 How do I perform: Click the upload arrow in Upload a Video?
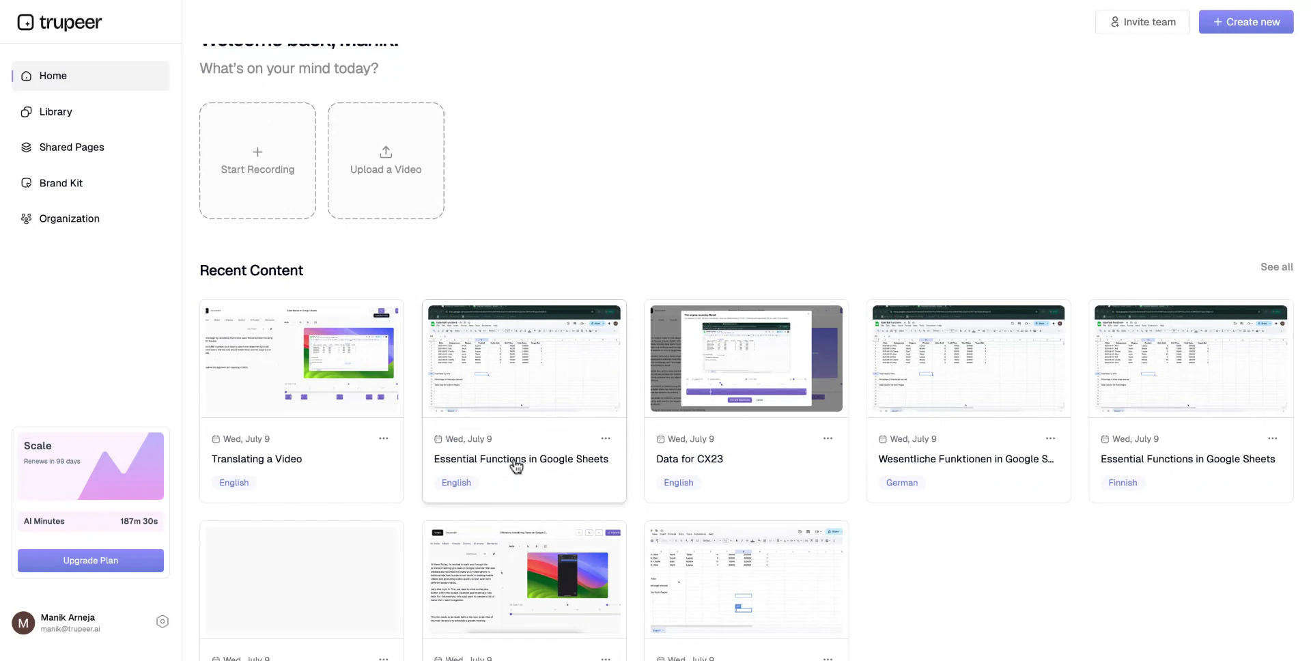click(x=385, y=152)
